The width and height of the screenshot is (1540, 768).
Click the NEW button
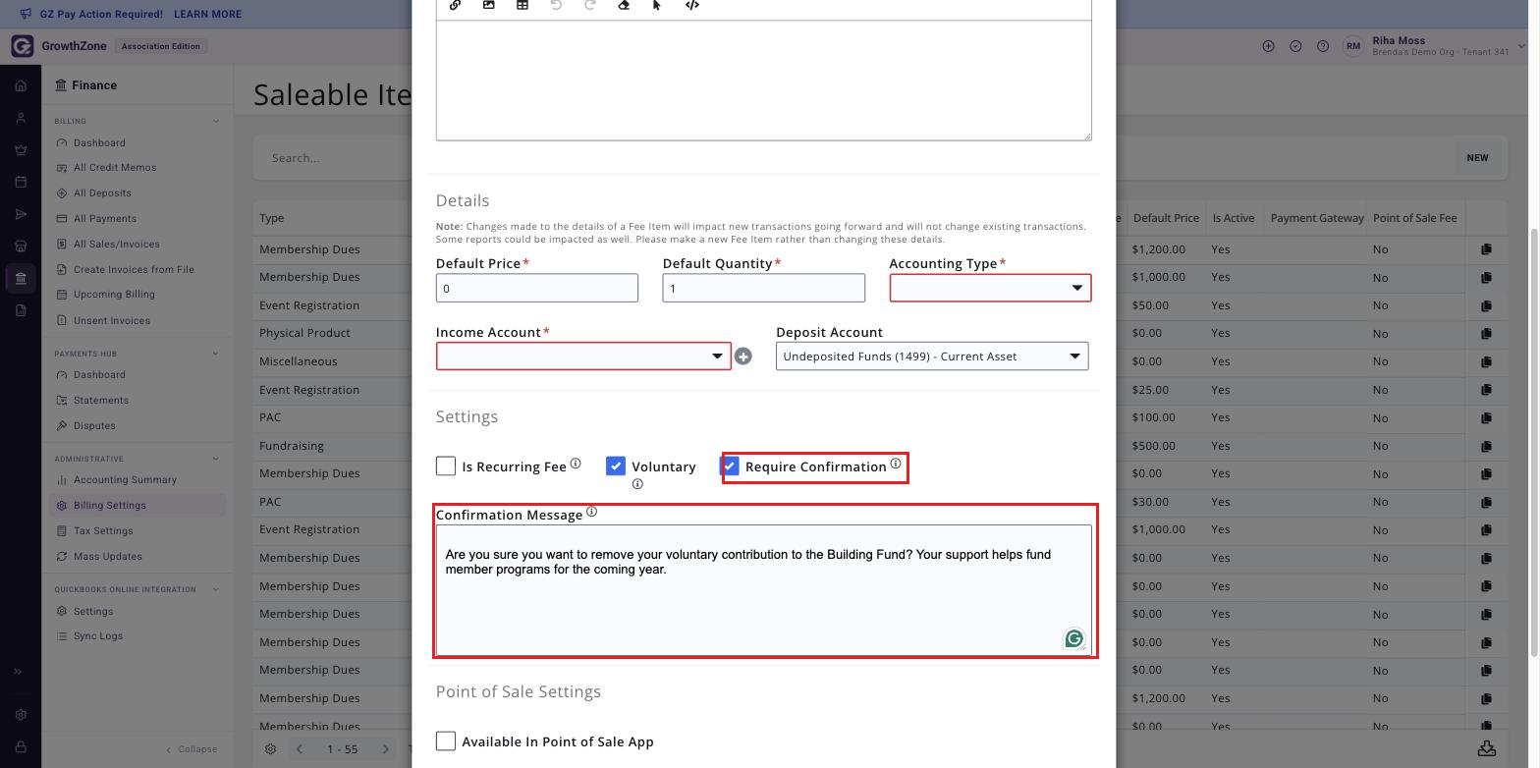click(x=1477, y=158)
